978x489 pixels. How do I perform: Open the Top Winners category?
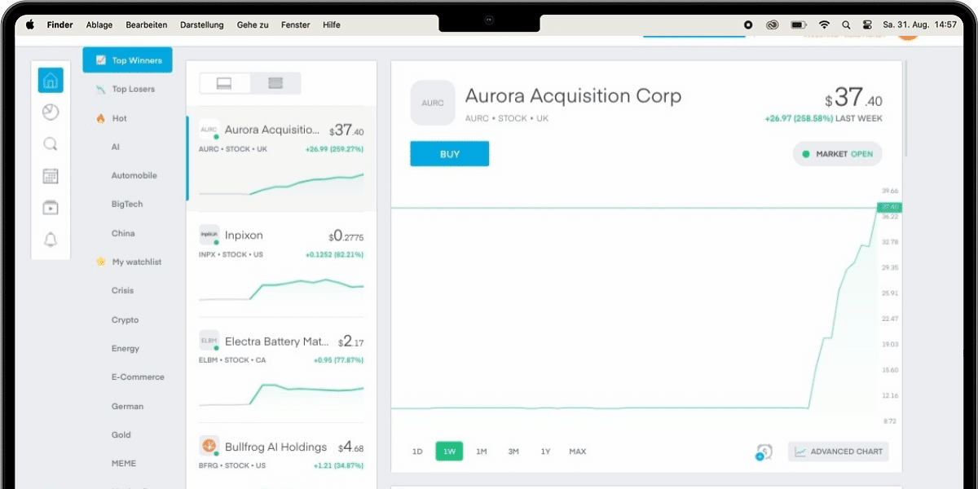127,60
